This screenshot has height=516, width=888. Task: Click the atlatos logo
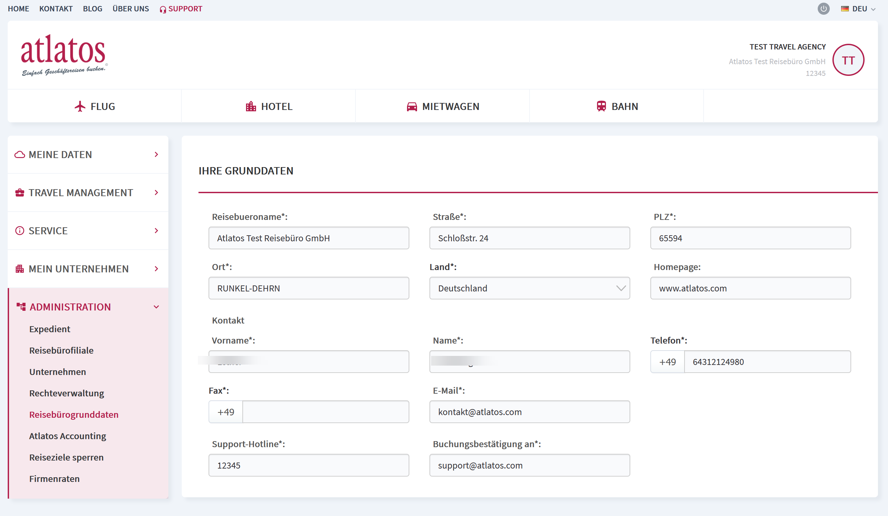pos(64,55)
